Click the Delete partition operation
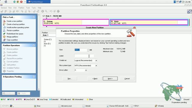Viewport: 192px width, 108px height. pyautogui.click(x=12, y=55)
